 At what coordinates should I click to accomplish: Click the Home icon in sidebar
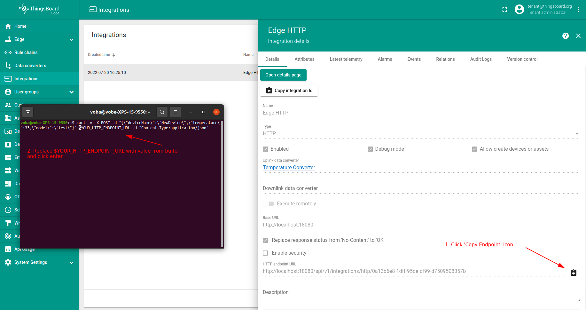point(8,26)
